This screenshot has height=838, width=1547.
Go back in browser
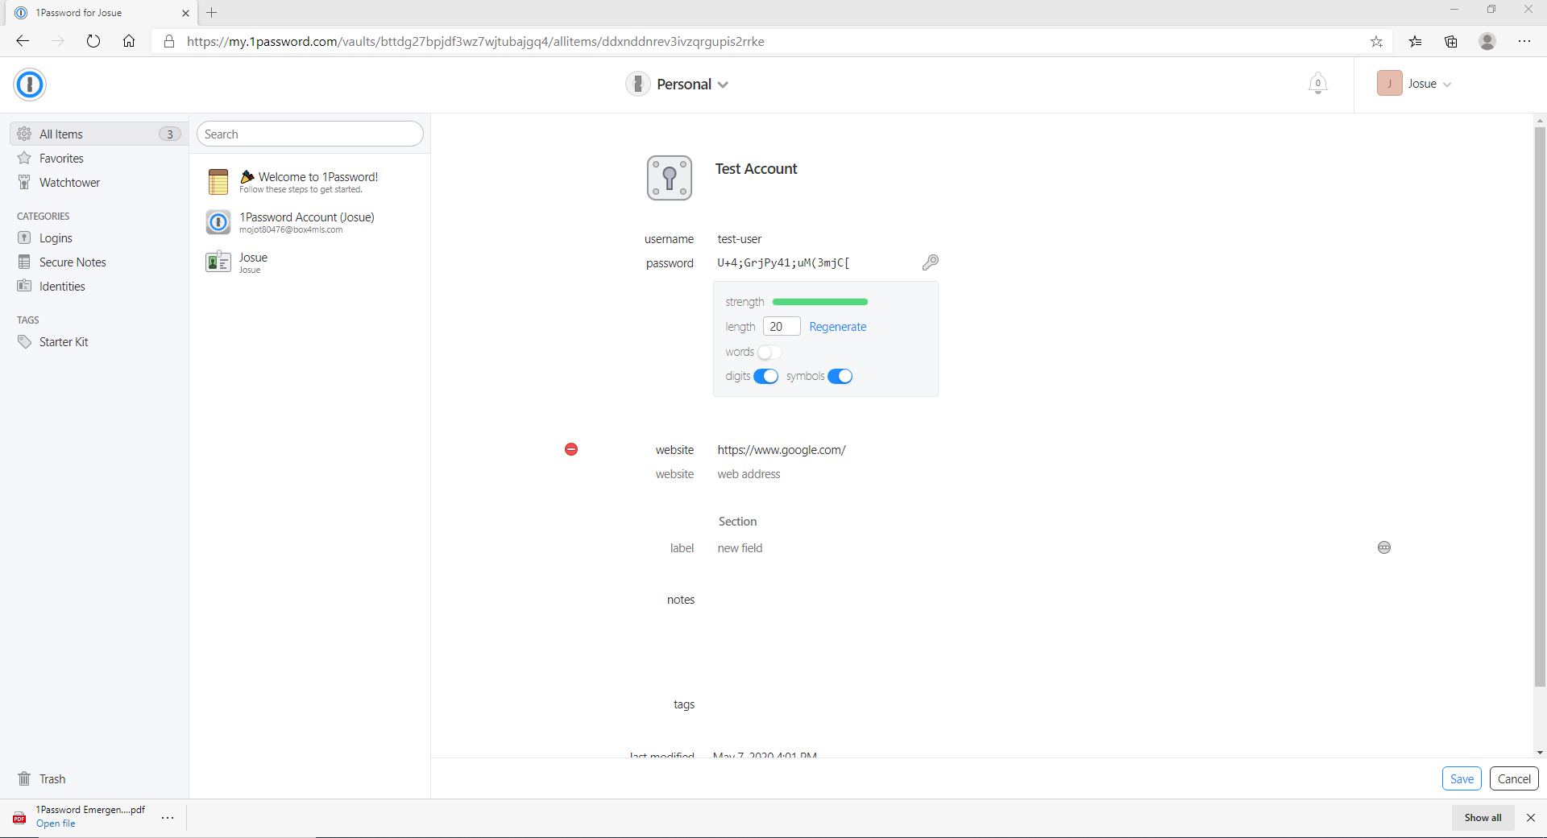tap(23, 41)
